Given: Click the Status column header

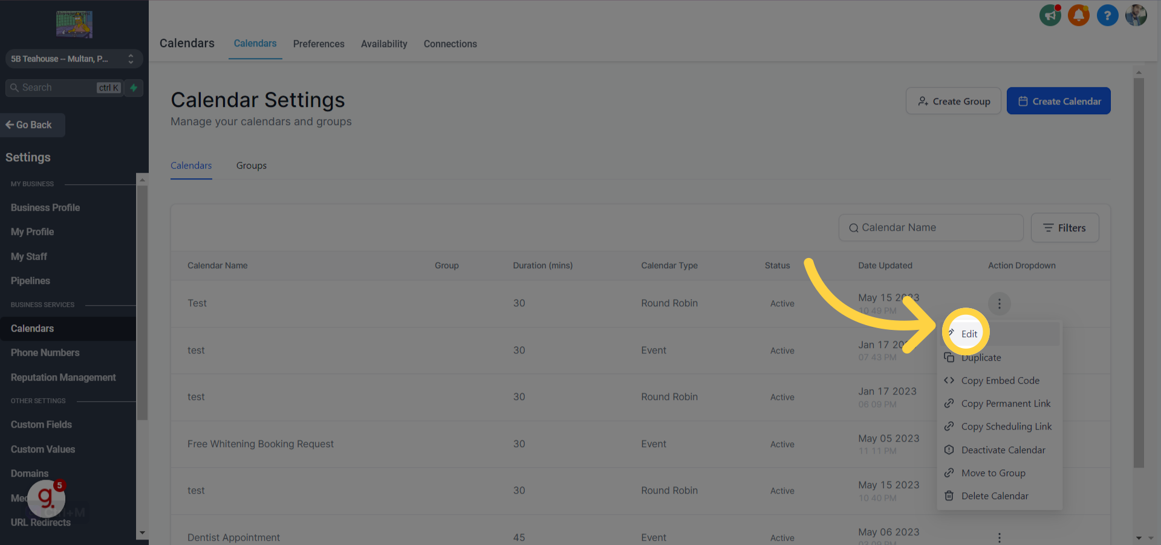Looking at the screenshot, I should tap(777, 266).
